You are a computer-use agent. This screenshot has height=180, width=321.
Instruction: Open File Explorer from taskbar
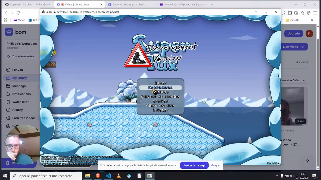point(87,176)
